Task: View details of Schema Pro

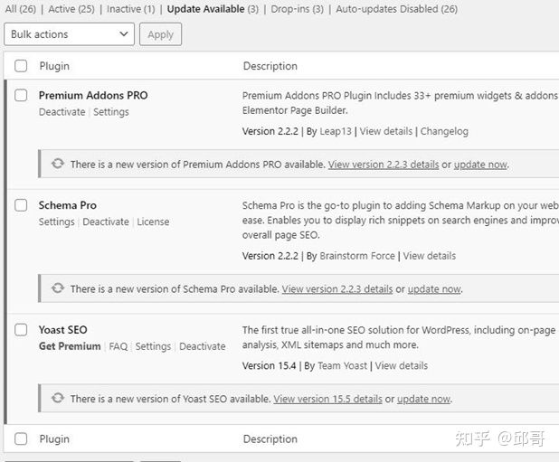Action: 430,256
